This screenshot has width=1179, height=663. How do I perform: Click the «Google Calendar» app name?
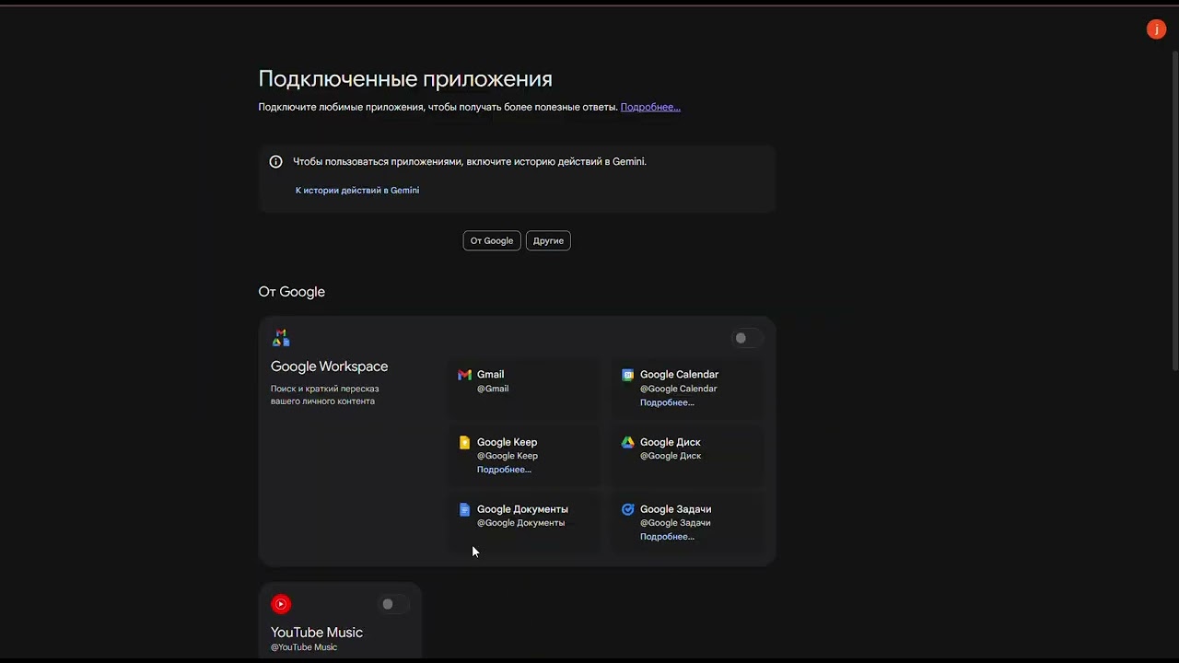pyautogui.click(x=679, y=375)
